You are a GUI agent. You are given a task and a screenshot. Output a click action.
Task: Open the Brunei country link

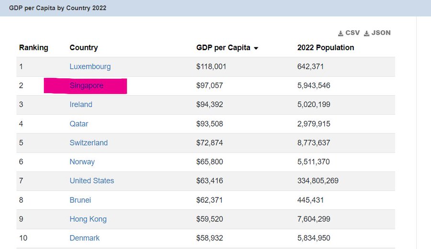80,200
